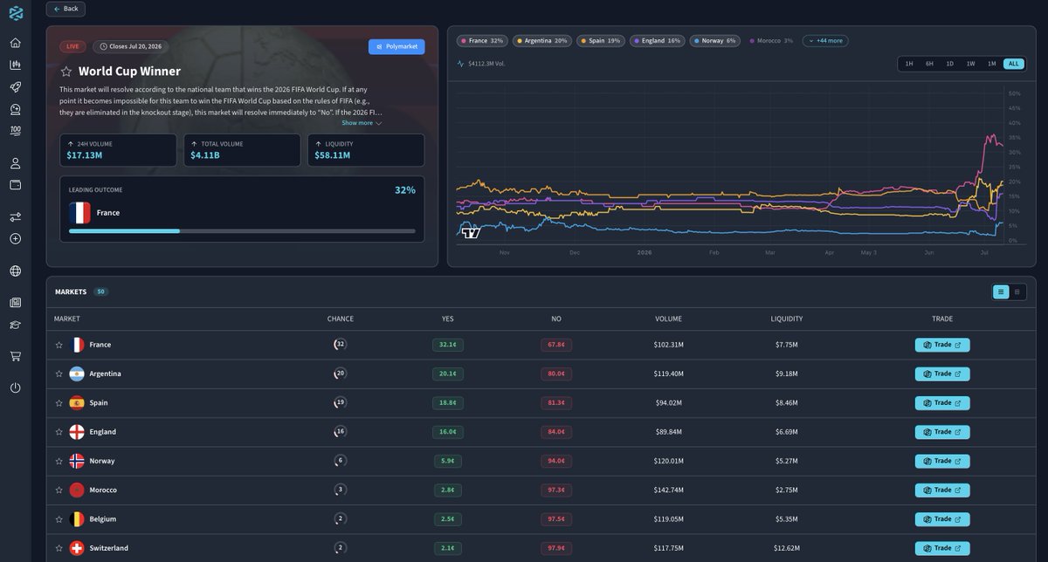
Task: Star the Switzerland market row
Action: 59,548
